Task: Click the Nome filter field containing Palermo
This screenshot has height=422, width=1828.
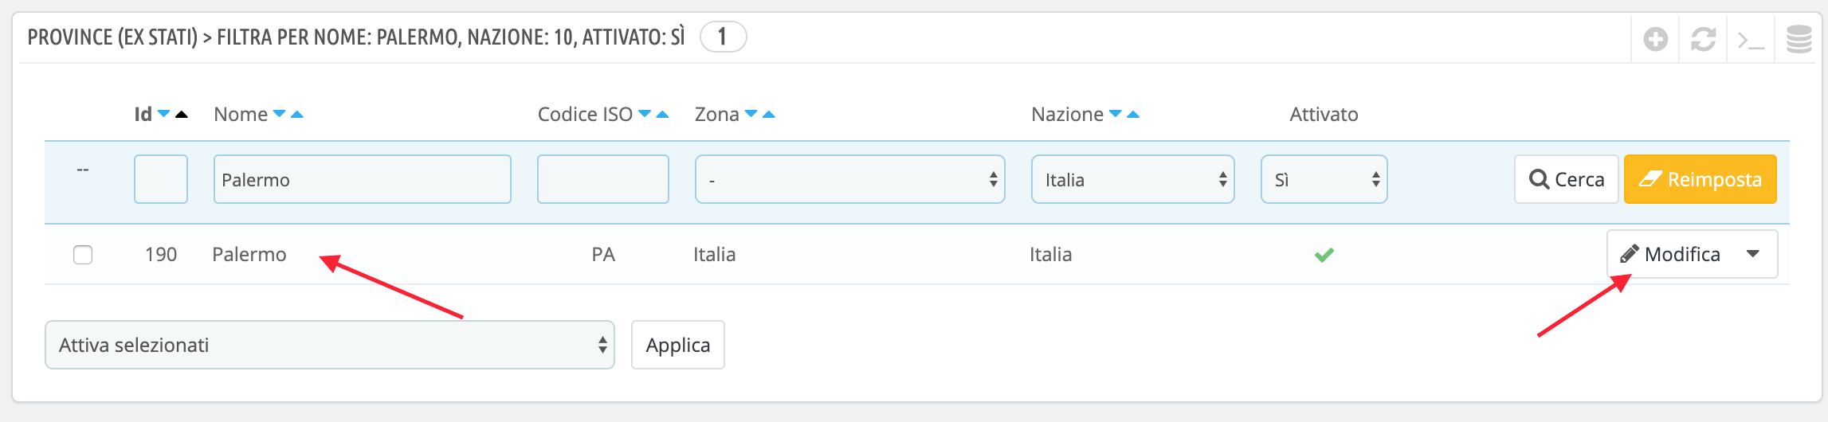Action: 362,179
